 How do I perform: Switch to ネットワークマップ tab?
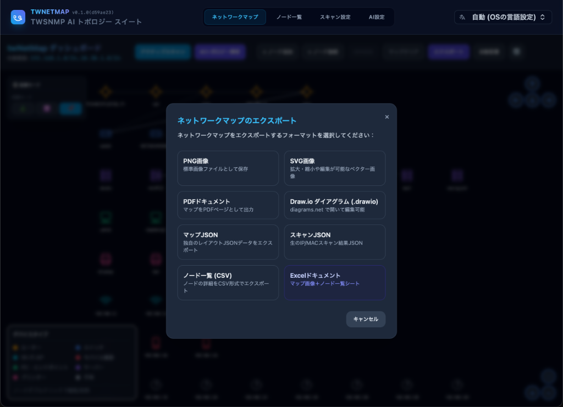[235, 17]
